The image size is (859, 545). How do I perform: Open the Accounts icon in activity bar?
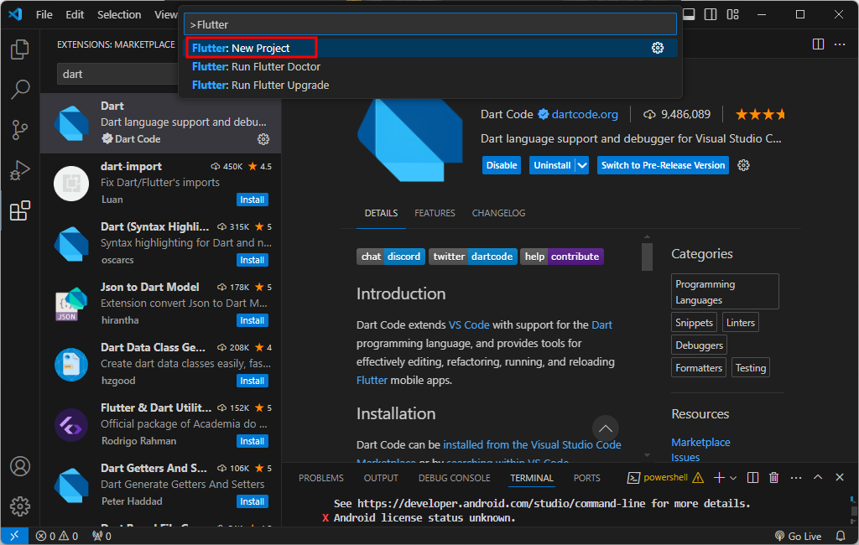20,466
